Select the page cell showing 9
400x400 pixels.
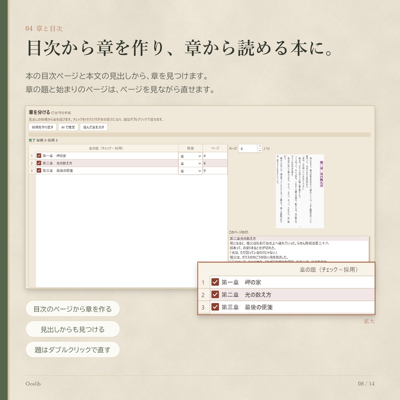click(215, 170)
